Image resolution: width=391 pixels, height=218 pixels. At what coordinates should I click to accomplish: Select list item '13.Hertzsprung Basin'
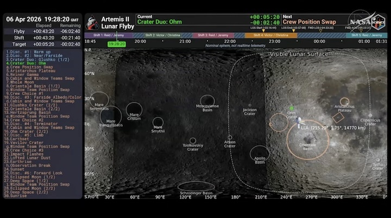tap(28, 113)
